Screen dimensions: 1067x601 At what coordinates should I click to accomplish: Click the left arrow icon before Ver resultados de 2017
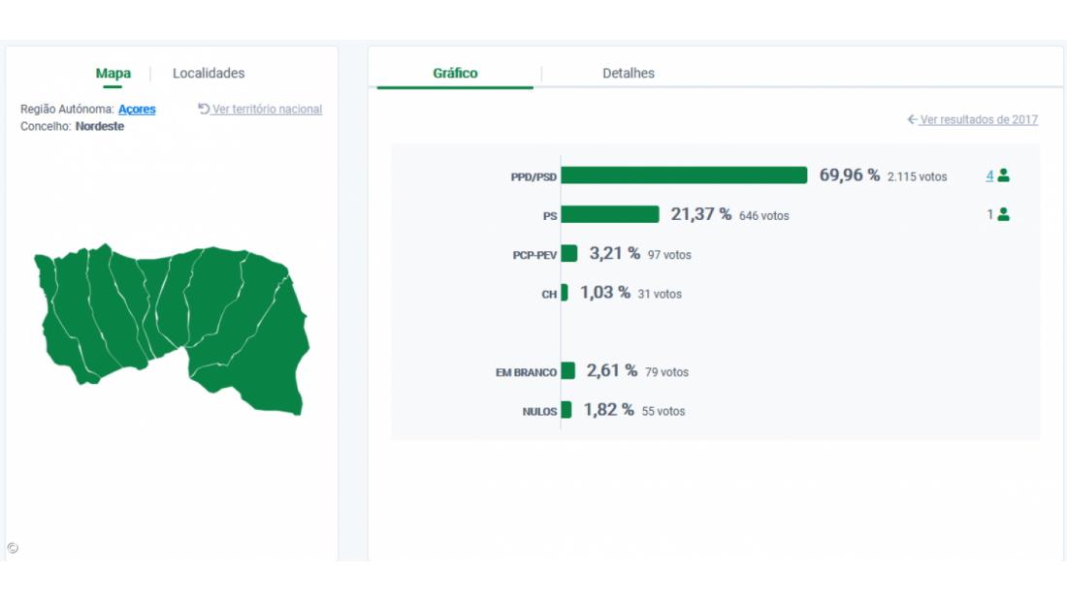pos(912,119)
